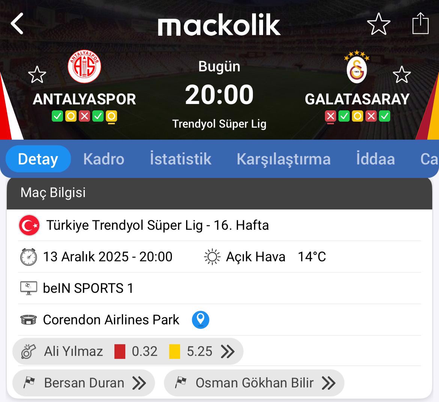Tap the share icon in header
Screen dimensions: 439x402
pos(420,24)
